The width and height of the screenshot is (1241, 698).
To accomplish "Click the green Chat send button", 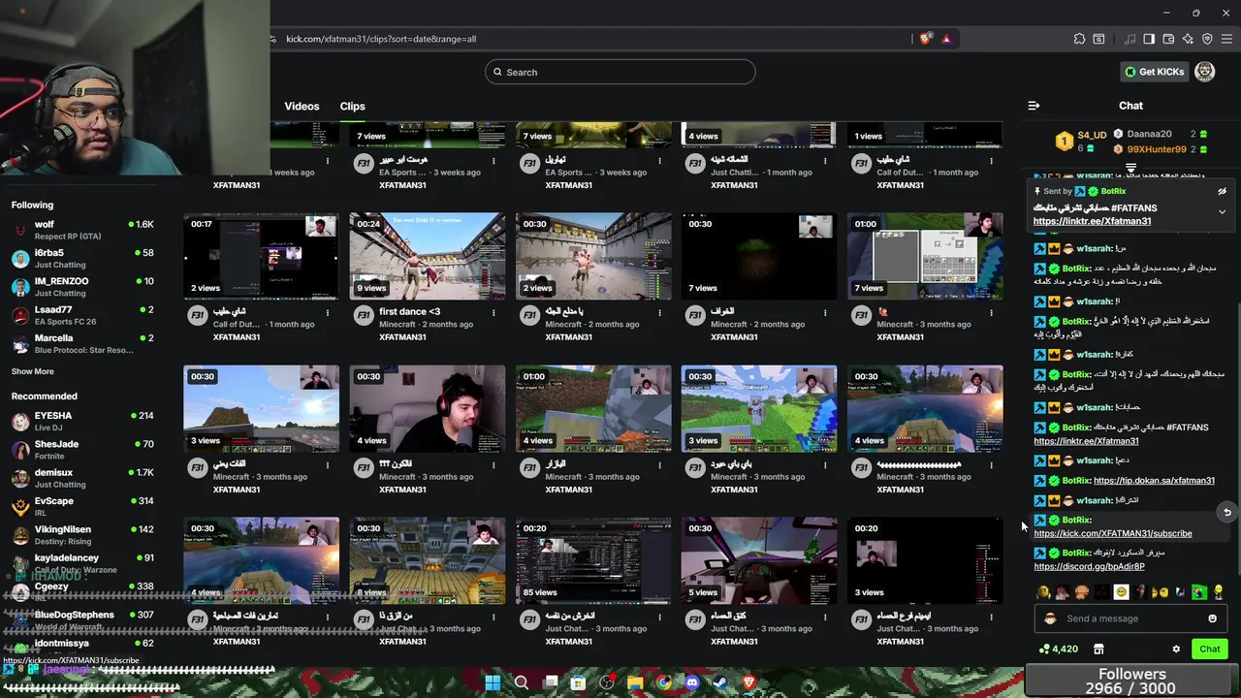I will [x=1210, y=649].
